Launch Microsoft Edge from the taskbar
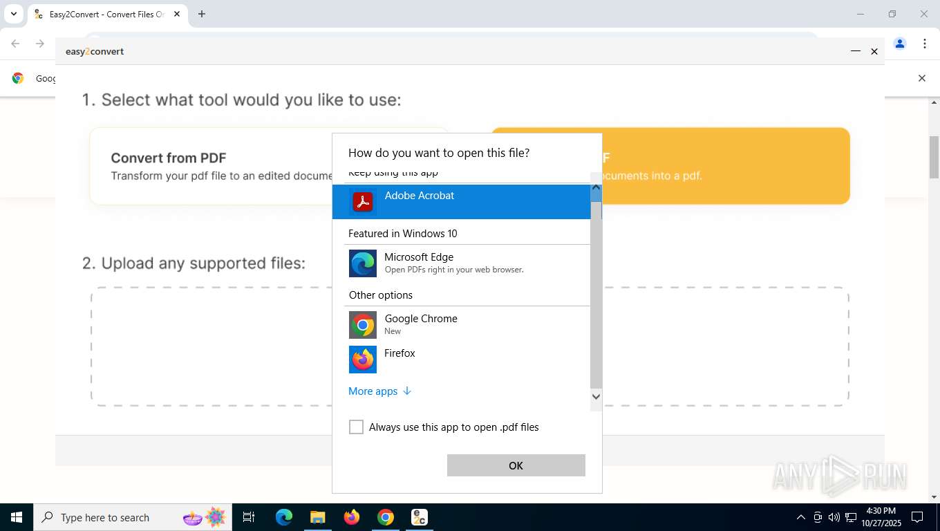The width and height of the screenshot is (940, 531). [284, 517]
